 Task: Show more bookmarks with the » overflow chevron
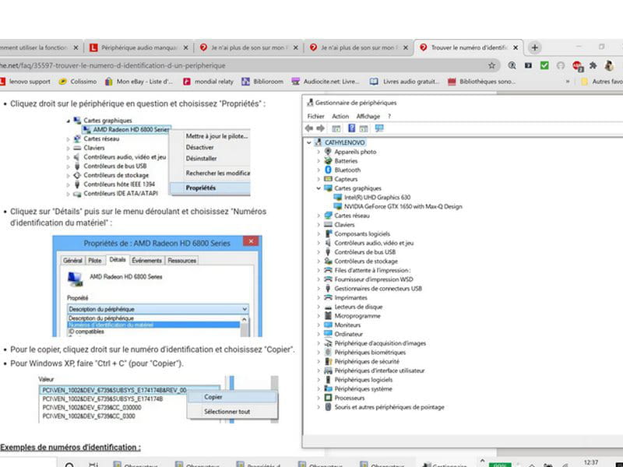click(x=568, y=82)
